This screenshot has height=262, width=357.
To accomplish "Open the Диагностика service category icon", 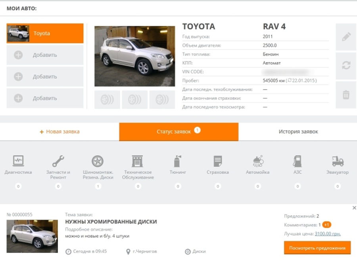I will tap(18, 161).
